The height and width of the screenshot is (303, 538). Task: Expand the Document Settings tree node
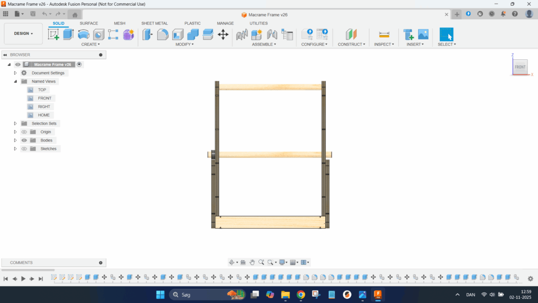[x=15, y=73]
